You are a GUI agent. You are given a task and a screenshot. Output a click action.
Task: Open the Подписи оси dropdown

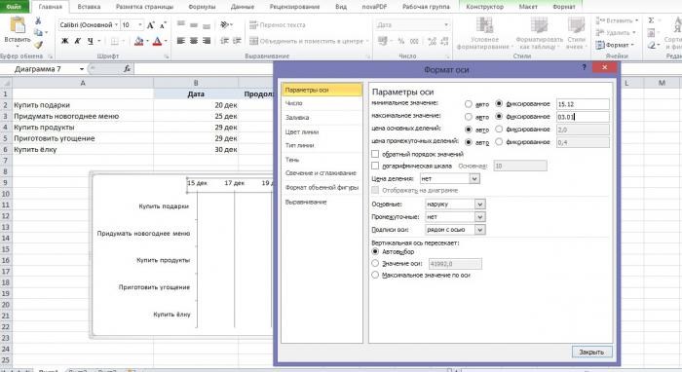point(479,230)
